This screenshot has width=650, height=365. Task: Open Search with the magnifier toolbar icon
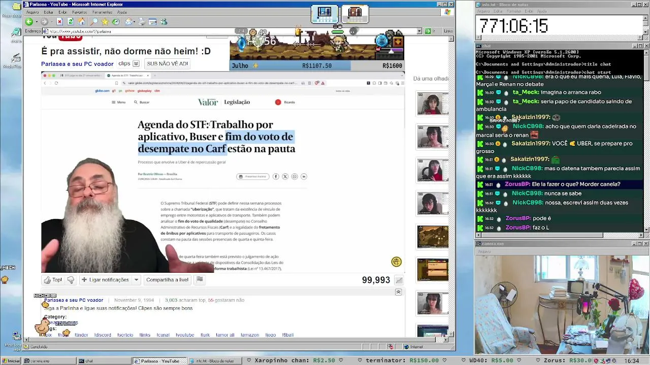pyautogui.click(x=94, y=22)
